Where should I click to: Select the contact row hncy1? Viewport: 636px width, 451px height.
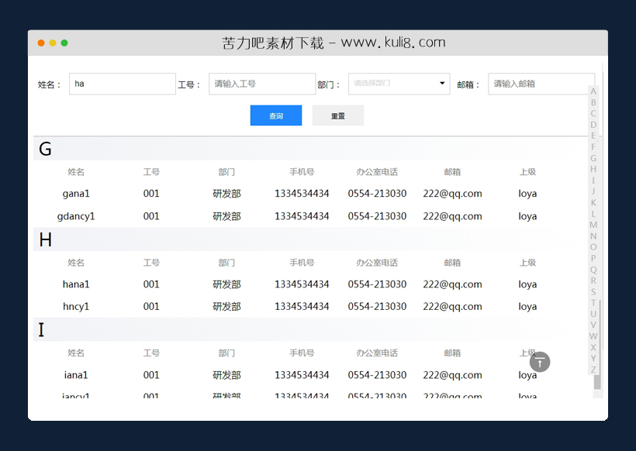coord(76,306)
